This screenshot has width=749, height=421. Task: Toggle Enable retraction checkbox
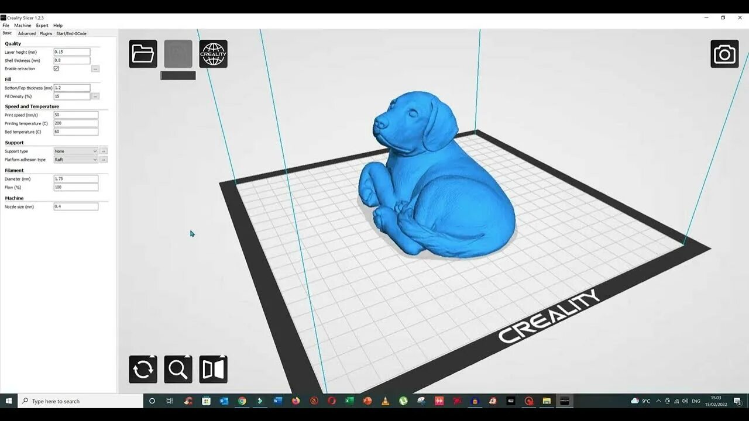pos(56,68)
